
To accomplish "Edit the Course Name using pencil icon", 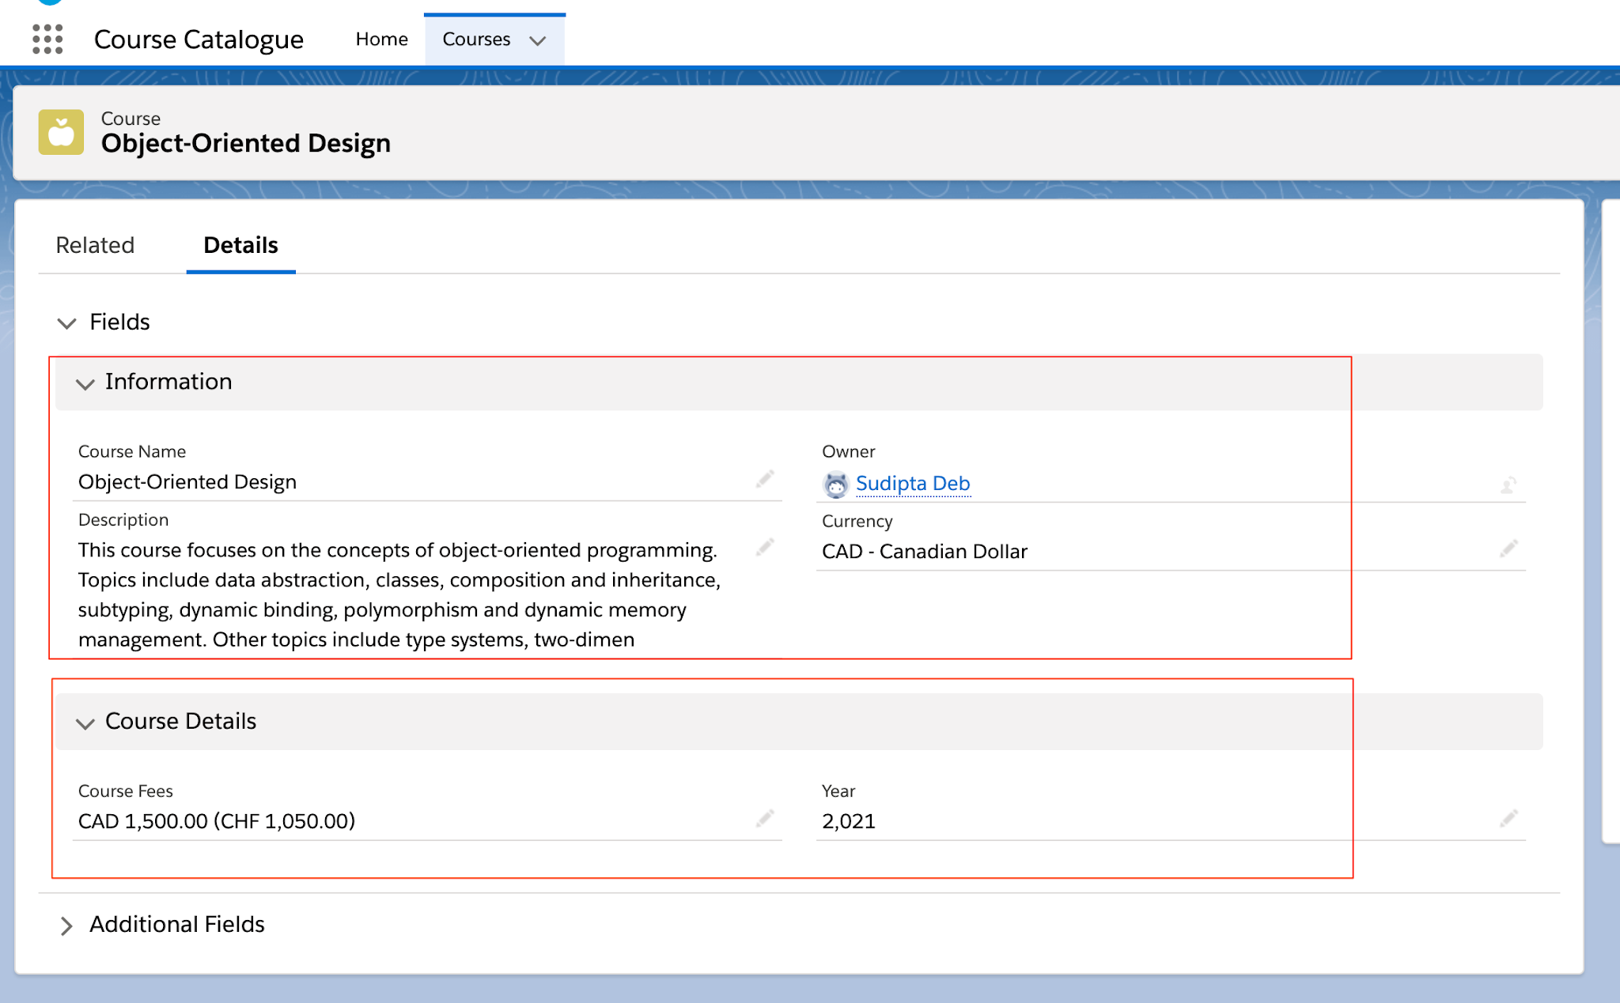I will (764, 479).
